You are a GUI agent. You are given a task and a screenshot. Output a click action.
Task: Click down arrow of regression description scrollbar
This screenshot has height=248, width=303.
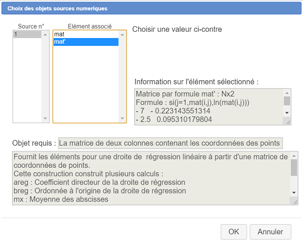294,193
